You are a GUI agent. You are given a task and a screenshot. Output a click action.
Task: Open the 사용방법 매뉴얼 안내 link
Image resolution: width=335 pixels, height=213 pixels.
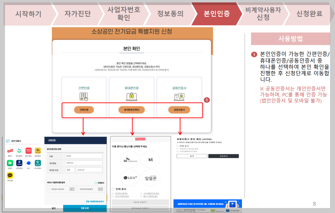[x=95, y=201]
